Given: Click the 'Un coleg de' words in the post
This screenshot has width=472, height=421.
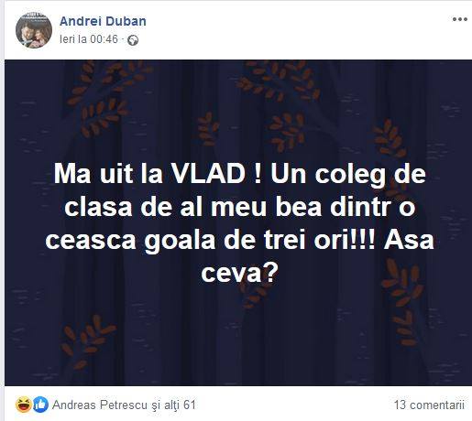Looking at the screenshot, I should (348, 176).
